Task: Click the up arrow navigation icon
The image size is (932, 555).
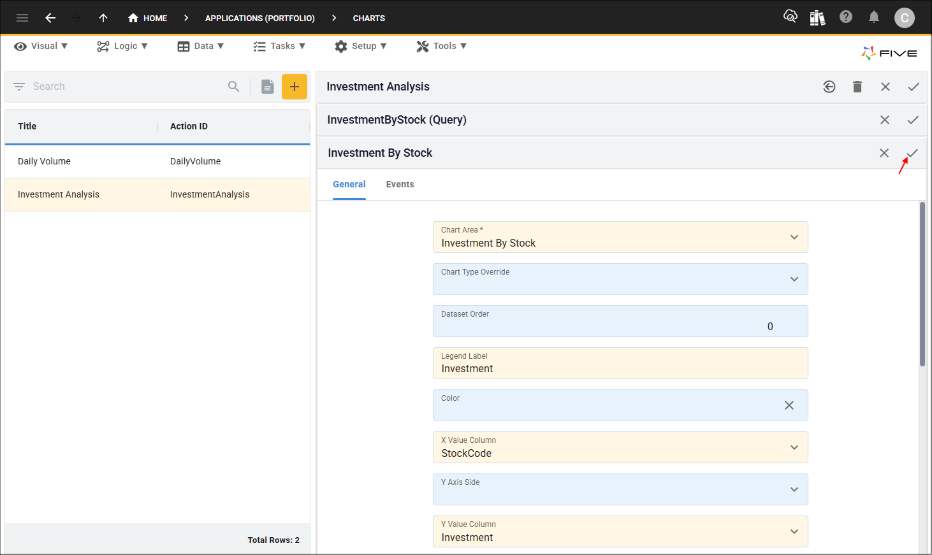Action: pyautogui.click(x=103, y=18)
